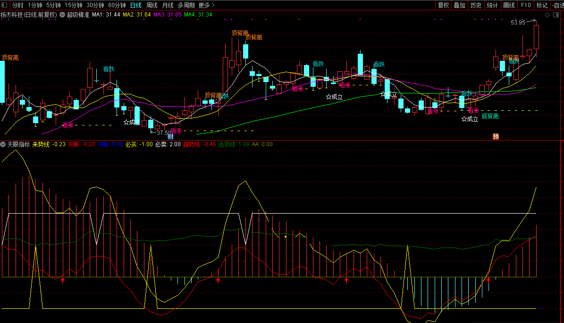Click the 预 forecast marker icon
This screenshot has height=323, width=564.
[496, 137]
